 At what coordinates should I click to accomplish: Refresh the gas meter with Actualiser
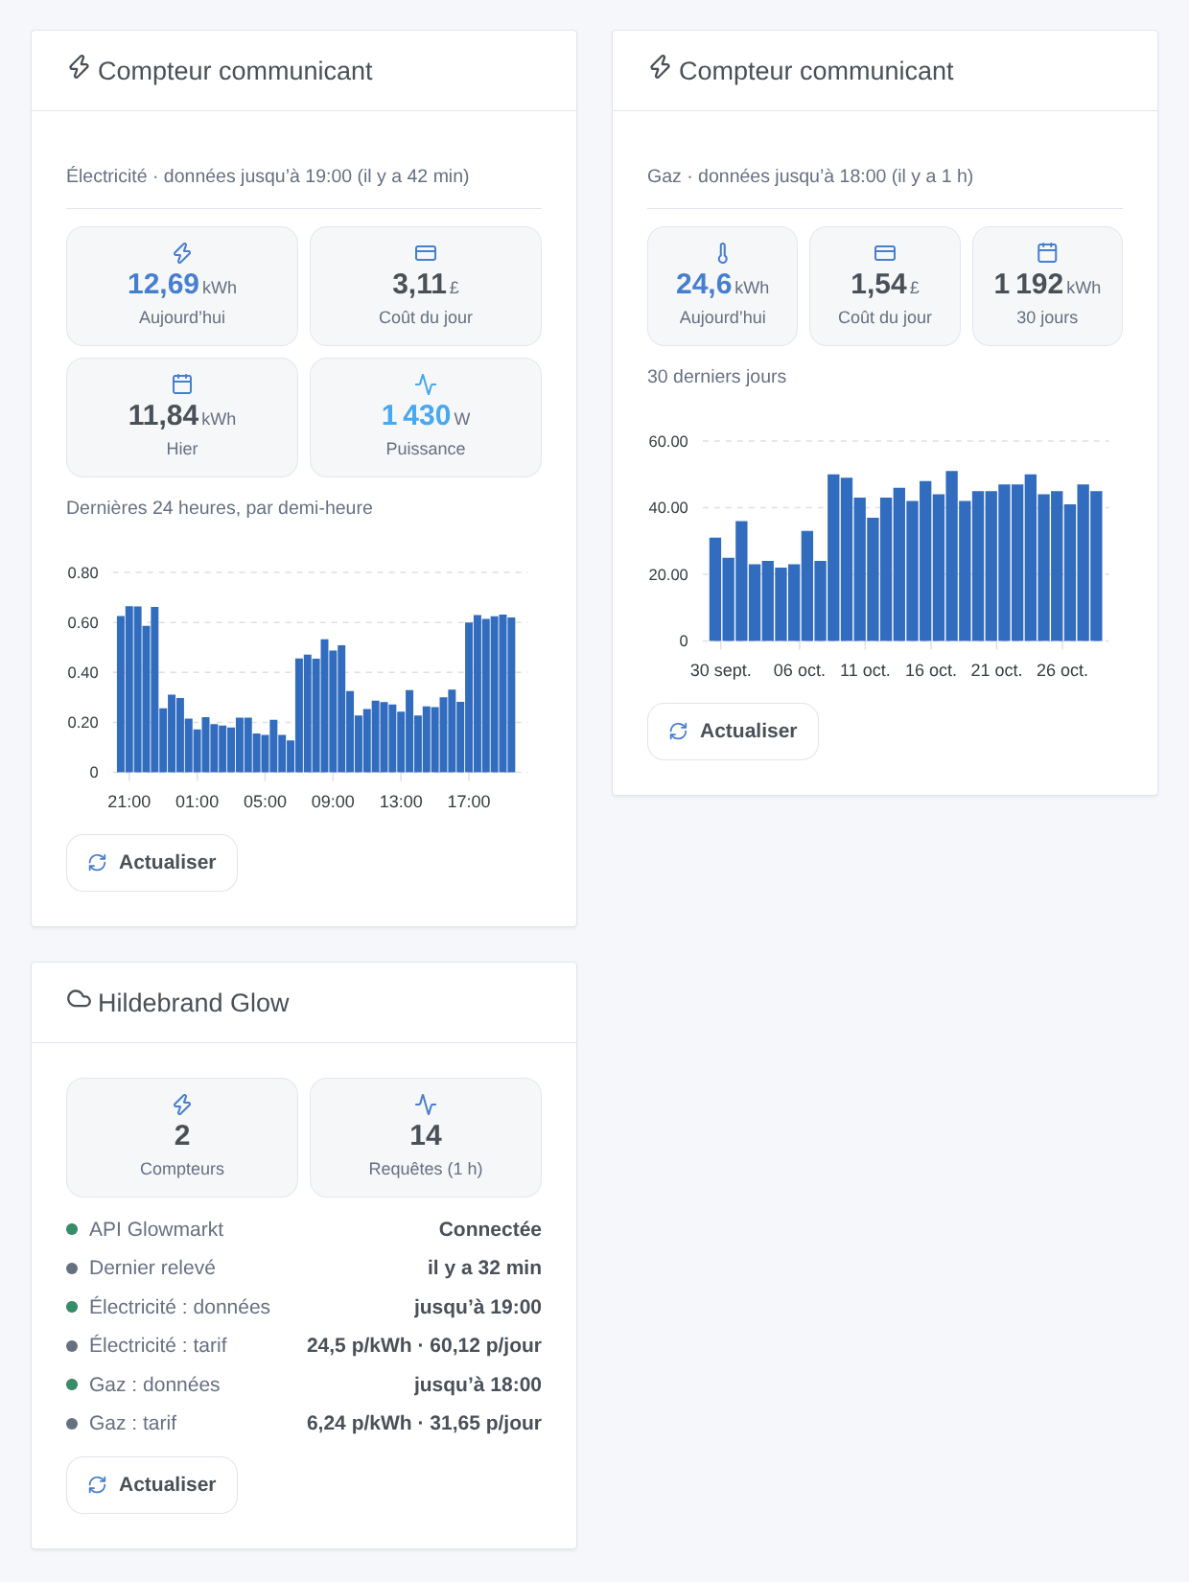[x=733, y=732]
